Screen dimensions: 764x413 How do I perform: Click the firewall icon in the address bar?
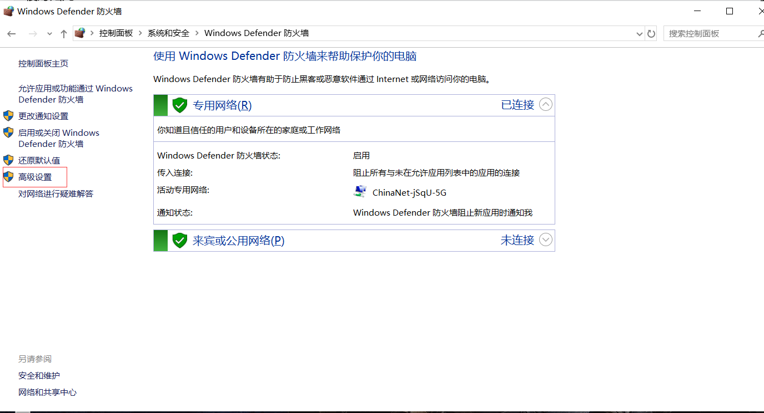(80, 33)
